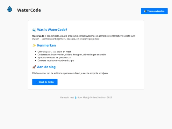Click the wave emoji beside Wat is WaterCode
This screenshot has height=129, width=172.
point(34,30)
